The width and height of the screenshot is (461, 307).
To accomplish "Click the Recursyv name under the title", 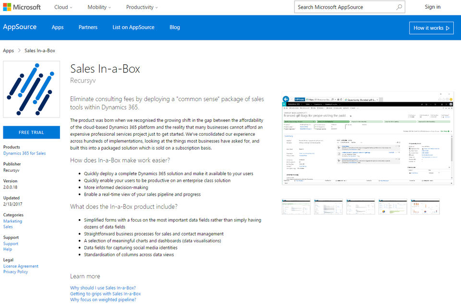I will [83, 81].
